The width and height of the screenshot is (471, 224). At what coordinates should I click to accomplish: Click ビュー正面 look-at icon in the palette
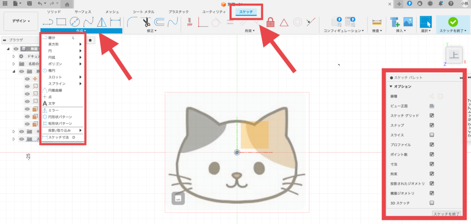pyautogui.click(x=431, y=106)
